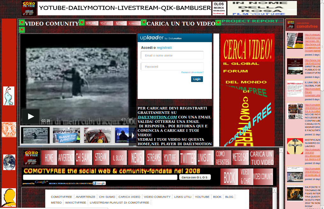Click the STREAM button in top bar
Screen dimensions: 324x209
91,23
